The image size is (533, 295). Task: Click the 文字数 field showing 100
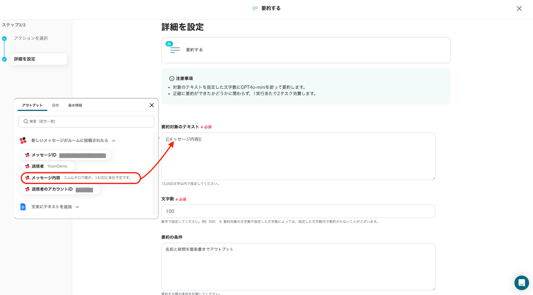298,212
